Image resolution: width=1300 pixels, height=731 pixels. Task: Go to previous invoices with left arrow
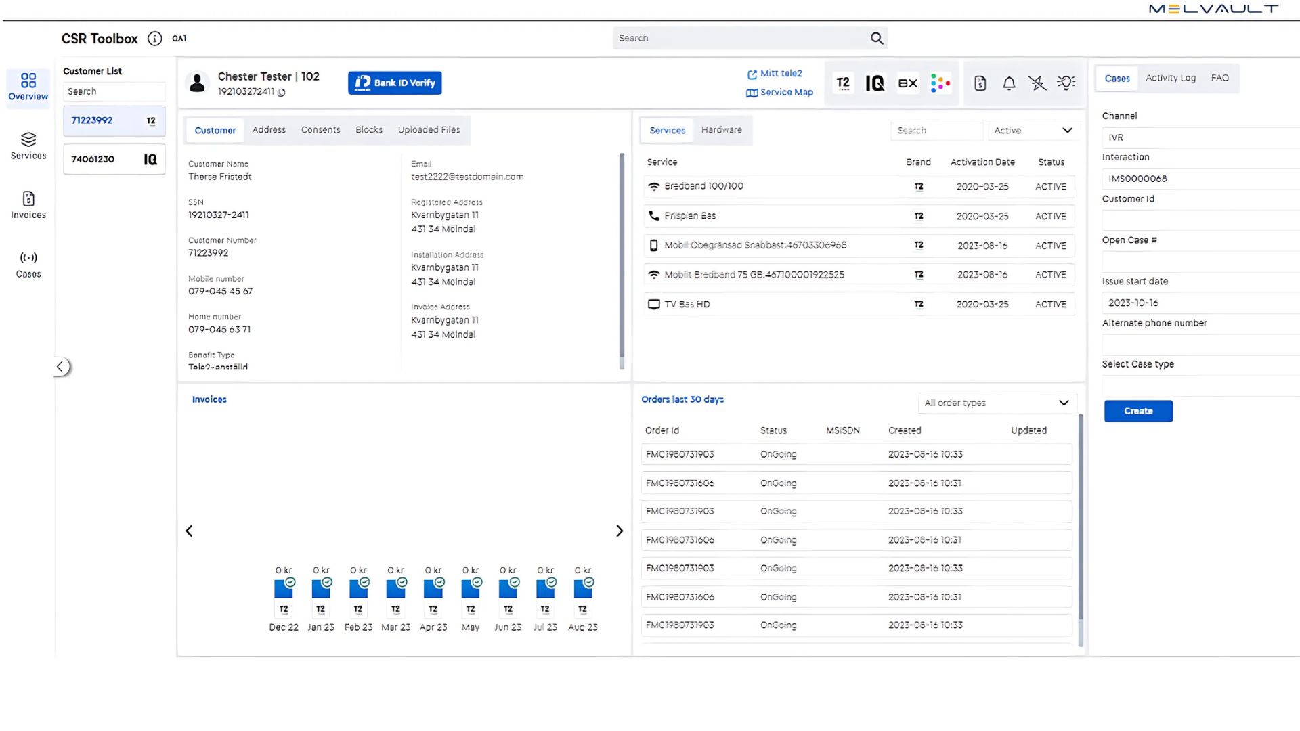coord(190,531)
